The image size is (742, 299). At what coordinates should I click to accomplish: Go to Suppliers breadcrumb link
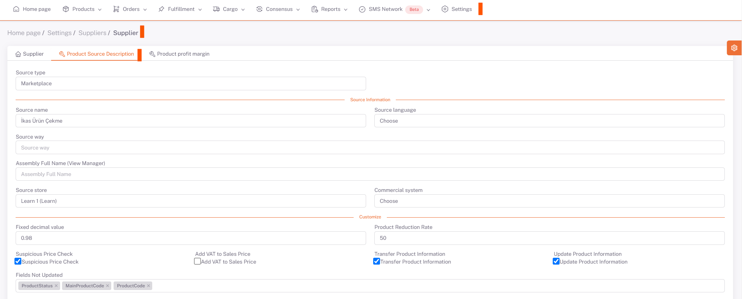pos(92,33)
